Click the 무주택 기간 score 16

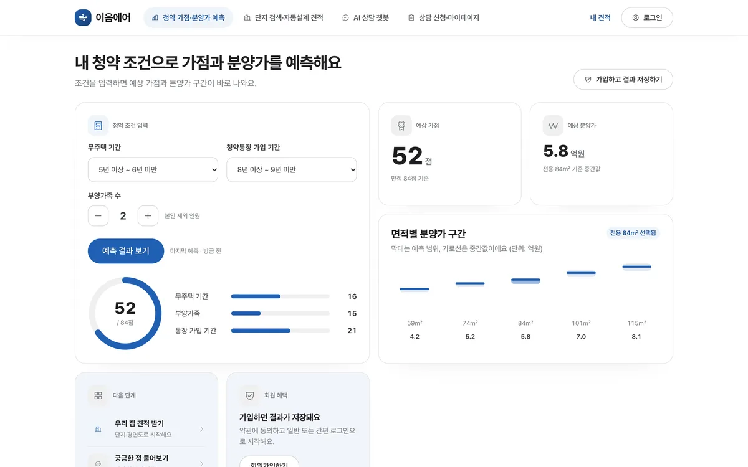pyautogui.click(x=352, y=296)
